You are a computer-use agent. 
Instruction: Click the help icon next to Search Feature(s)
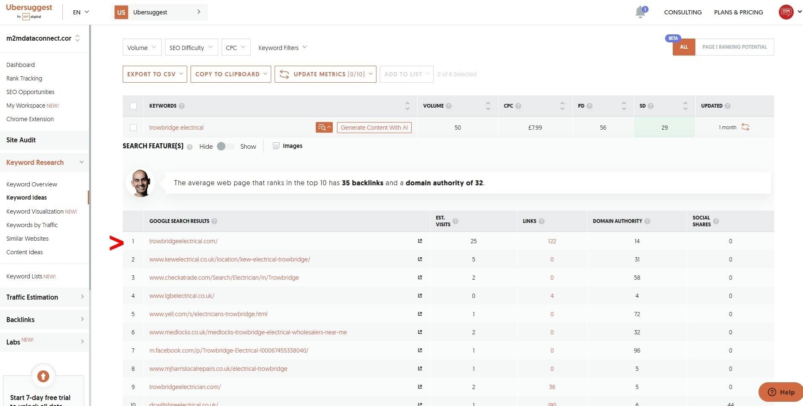(190, 147)
